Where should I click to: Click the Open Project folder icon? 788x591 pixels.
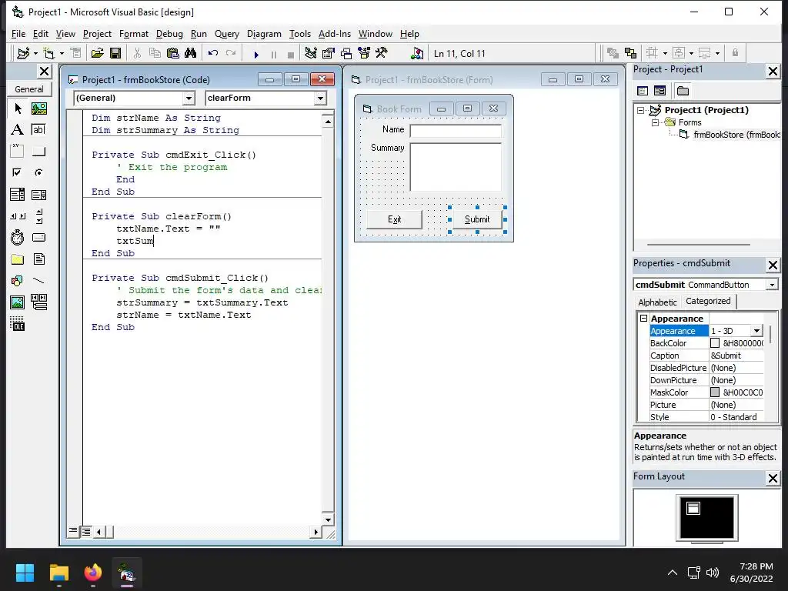tap(98, 53)
